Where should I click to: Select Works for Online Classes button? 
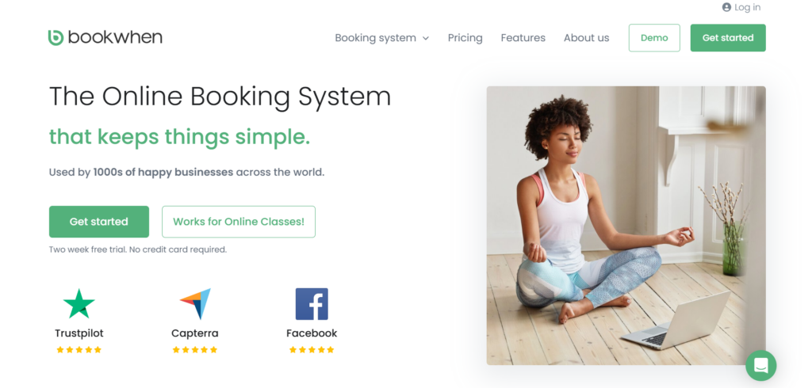[239, 222]
